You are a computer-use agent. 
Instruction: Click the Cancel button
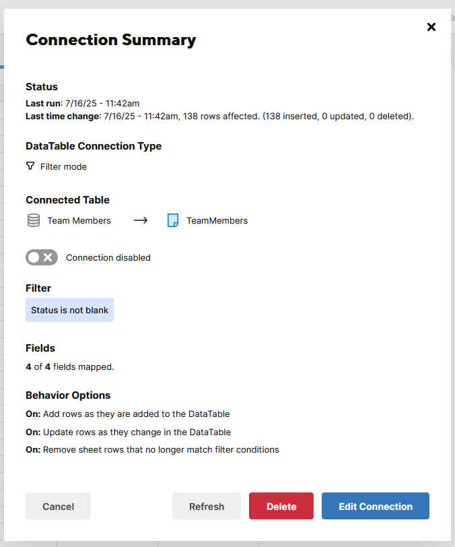coord(59,506)
